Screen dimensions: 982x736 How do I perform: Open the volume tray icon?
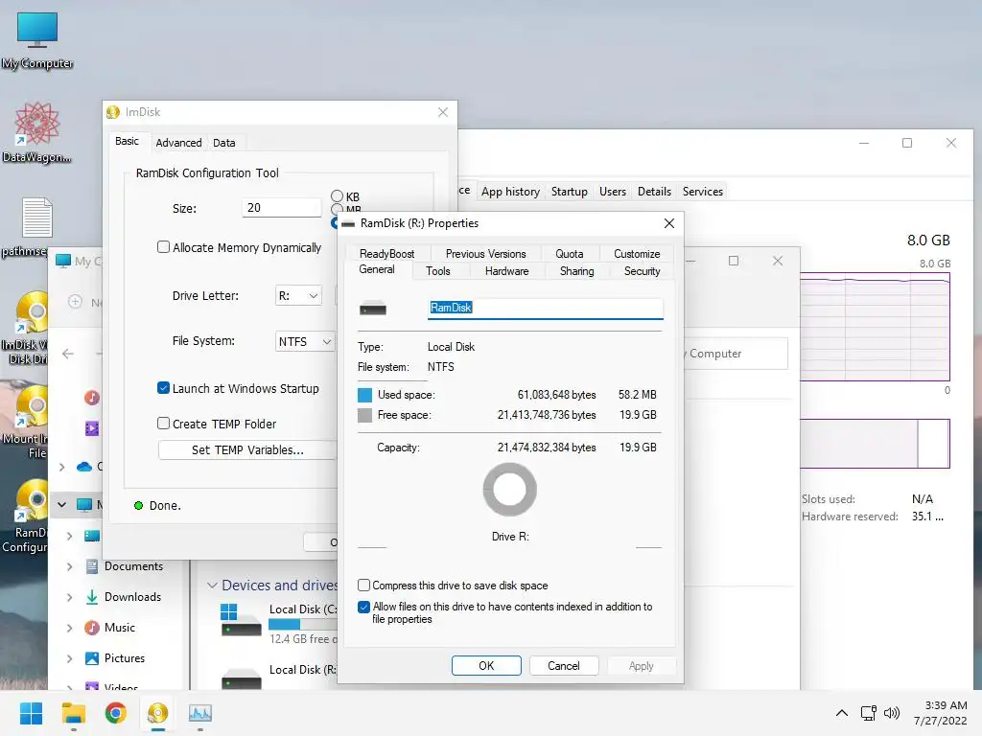pyautogui.click(x=892, y=713)
